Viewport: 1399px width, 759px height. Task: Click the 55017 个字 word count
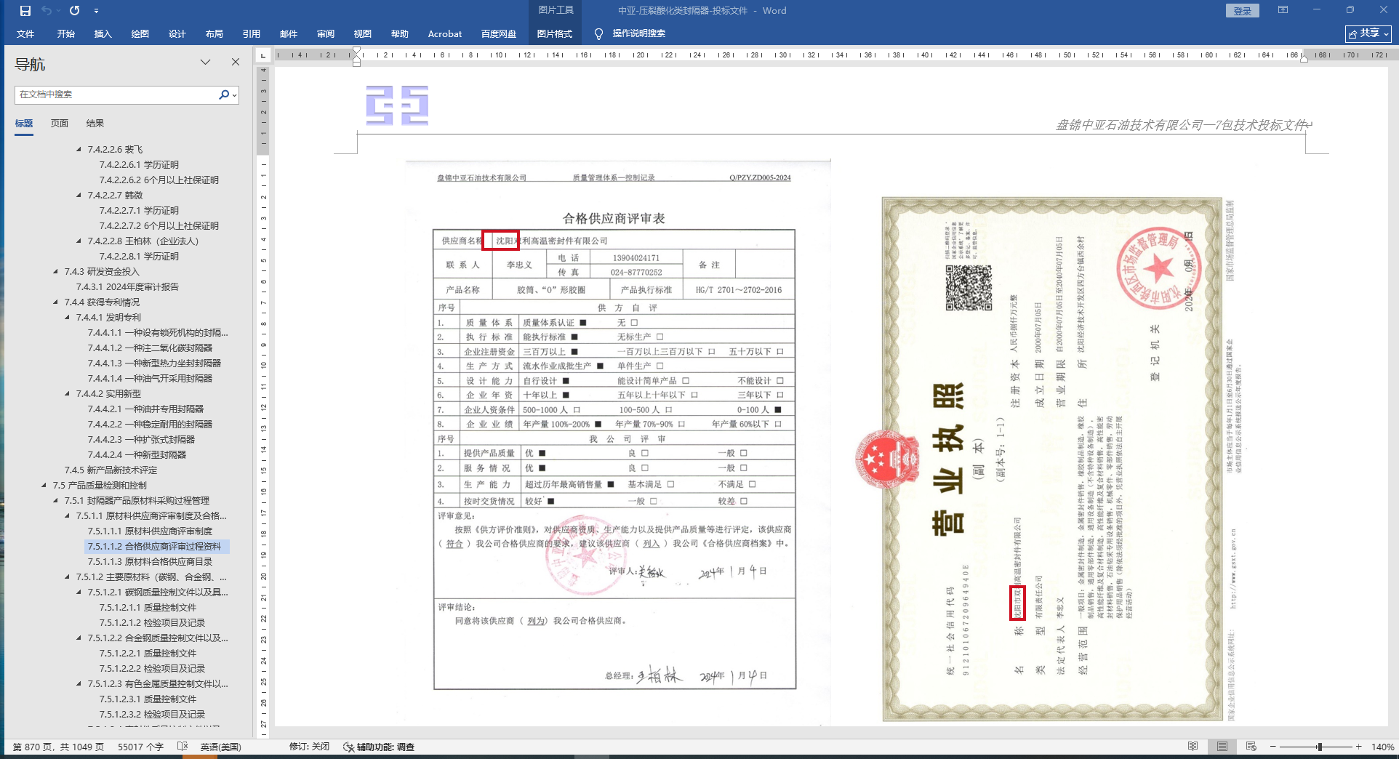point(141,747)
